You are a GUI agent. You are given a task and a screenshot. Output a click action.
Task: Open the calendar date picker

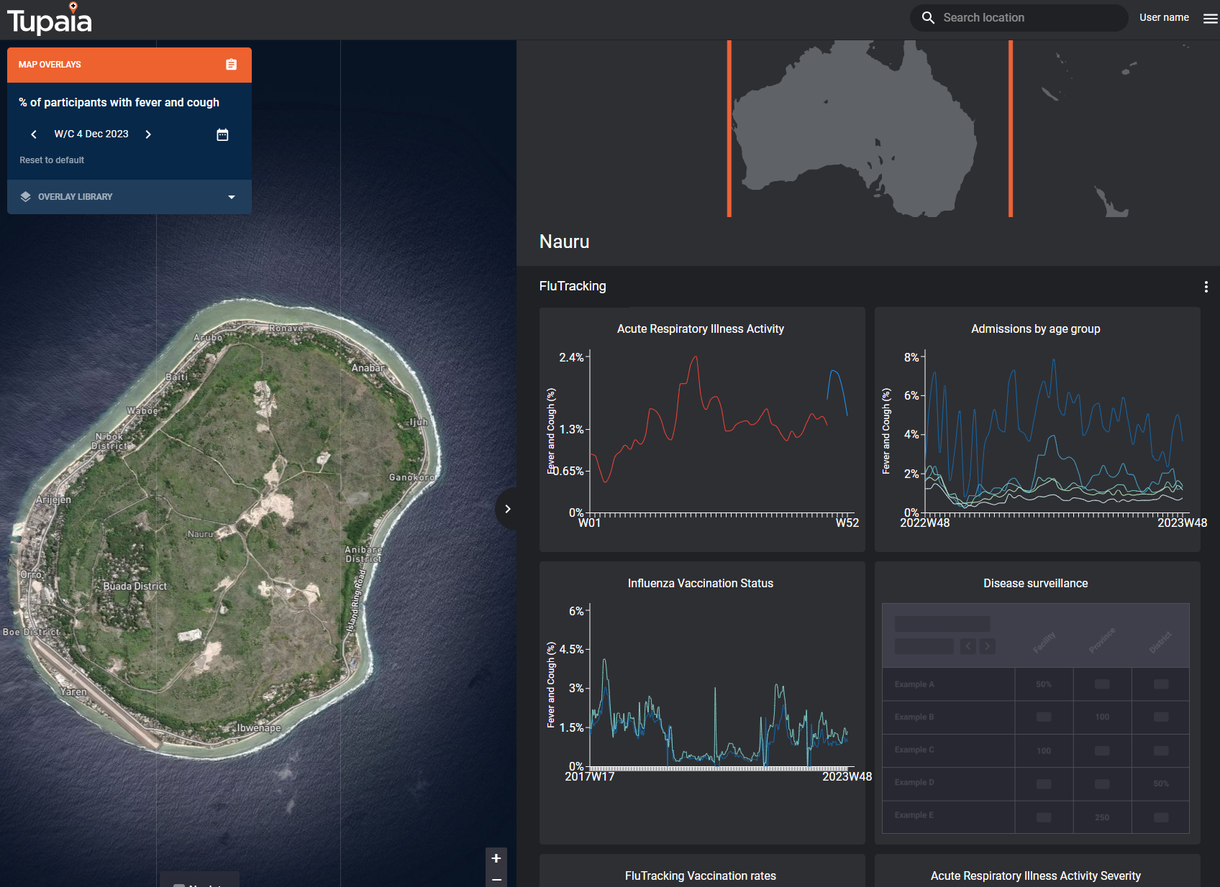pyautogui.click(x=222, y=134)
